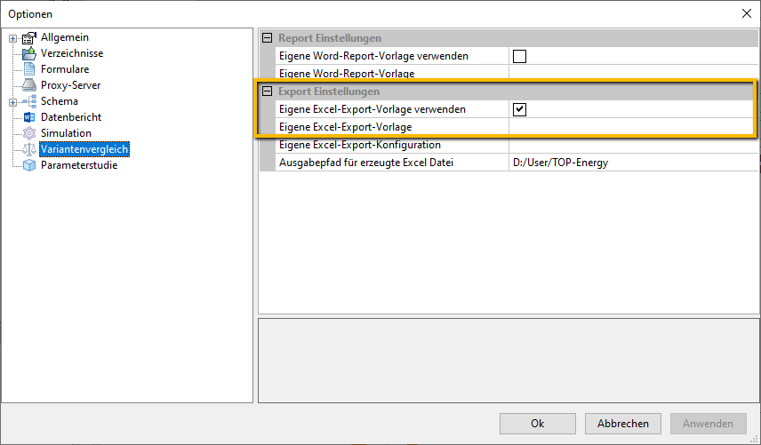Open the Verzeichnisse folder icon
Screen dimensions: 761x445
(29, 53)
